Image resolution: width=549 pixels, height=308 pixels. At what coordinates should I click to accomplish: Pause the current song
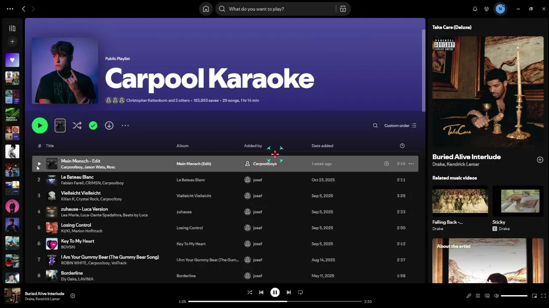(275, 292)
